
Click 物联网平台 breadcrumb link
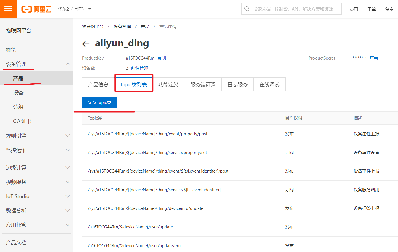coord(93,27)
